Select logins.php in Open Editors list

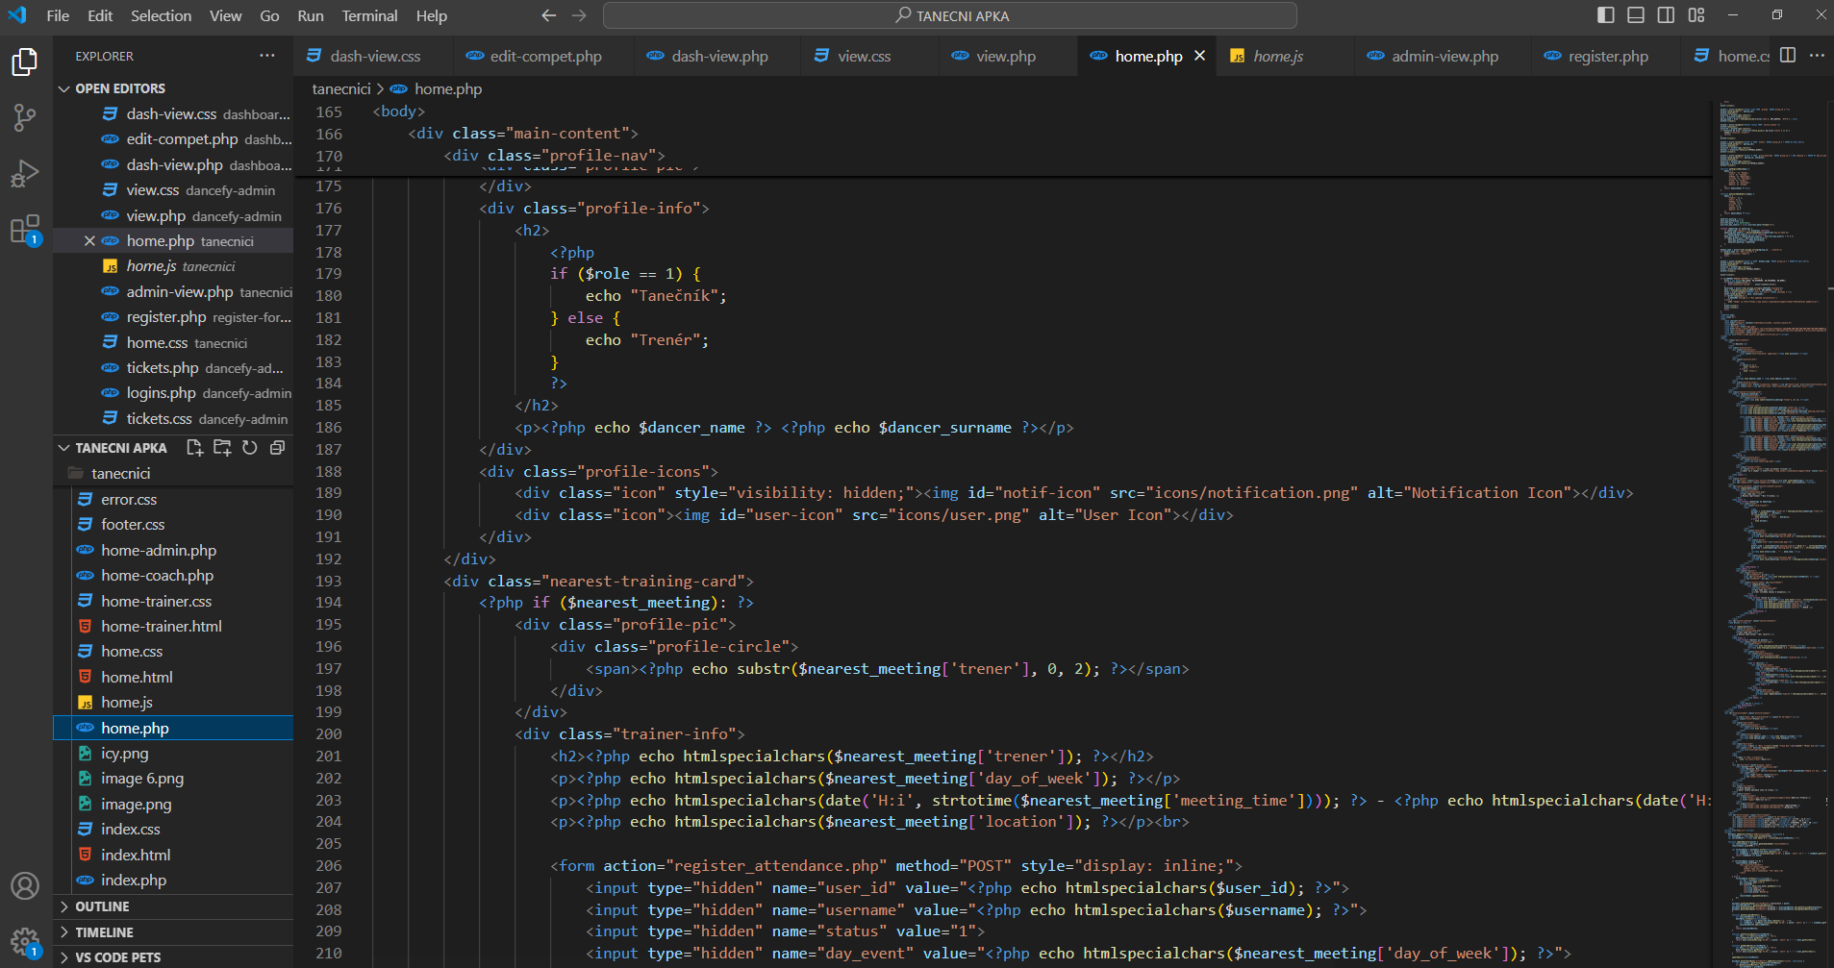173,393
